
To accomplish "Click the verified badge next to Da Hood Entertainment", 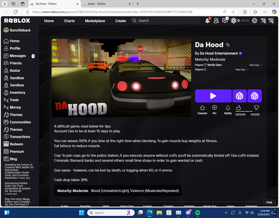I will (240, 54).
